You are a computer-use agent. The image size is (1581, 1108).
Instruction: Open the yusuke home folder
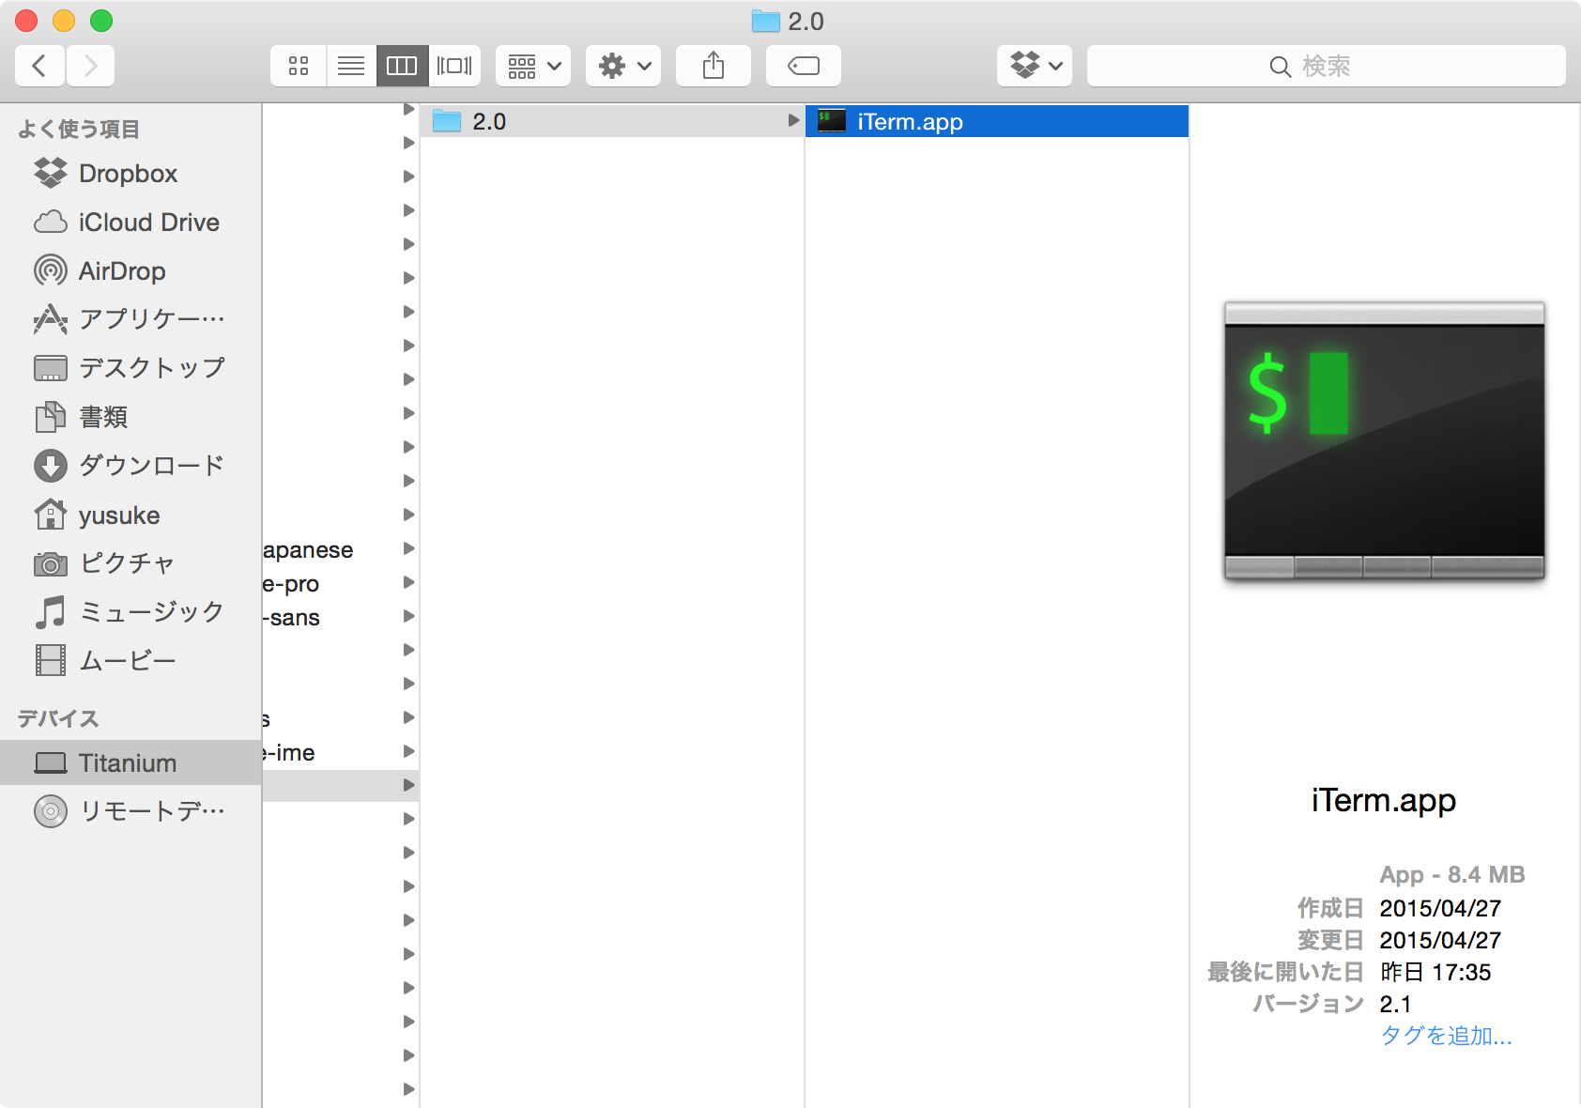click(119, 516)
